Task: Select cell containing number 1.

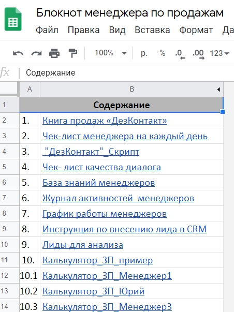Action: [30, 121]
